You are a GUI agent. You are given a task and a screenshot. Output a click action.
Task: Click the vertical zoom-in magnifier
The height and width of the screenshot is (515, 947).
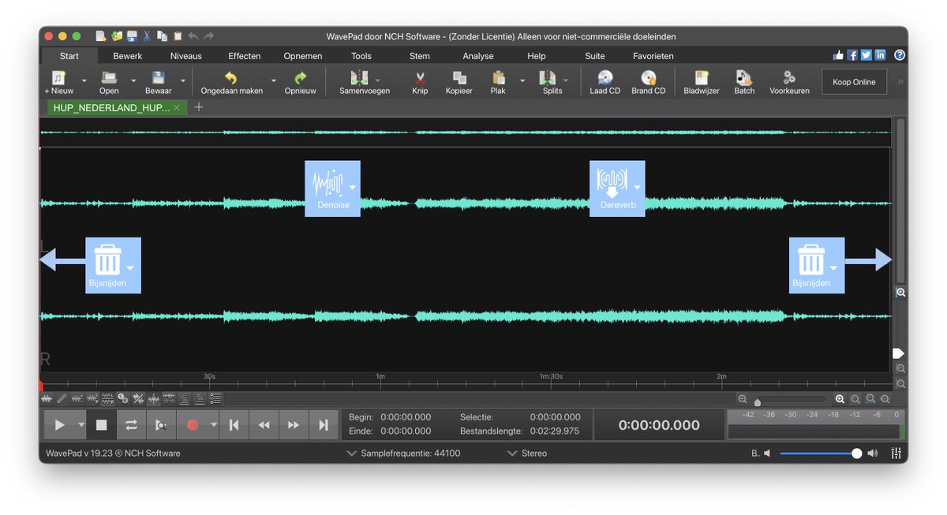(x=900, y=292)
